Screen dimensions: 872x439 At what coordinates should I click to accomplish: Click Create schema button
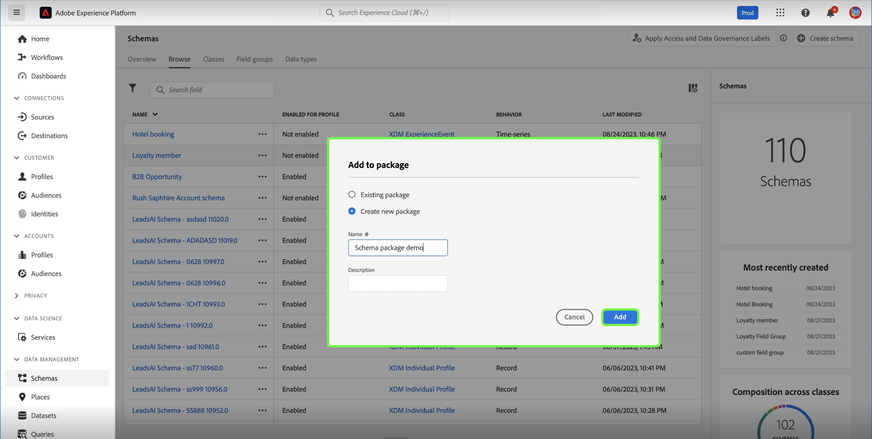pos(826,38)
